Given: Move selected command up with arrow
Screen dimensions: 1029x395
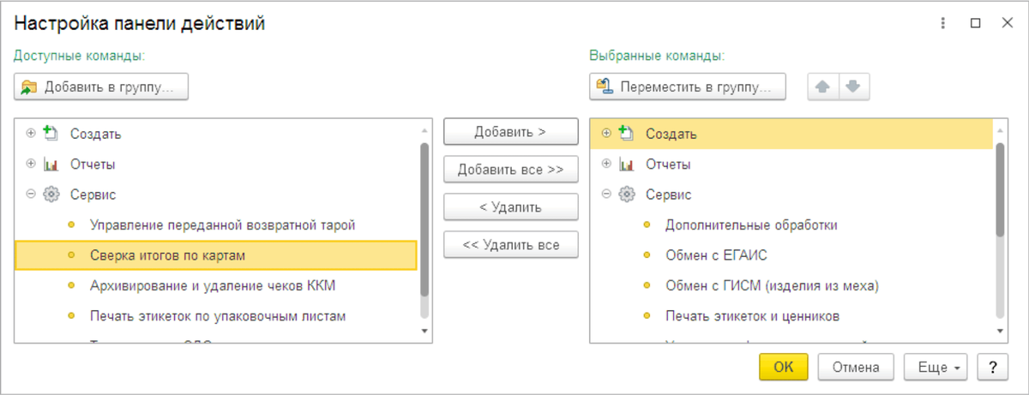Looking at the screenshot, I should tap(823, 87).
